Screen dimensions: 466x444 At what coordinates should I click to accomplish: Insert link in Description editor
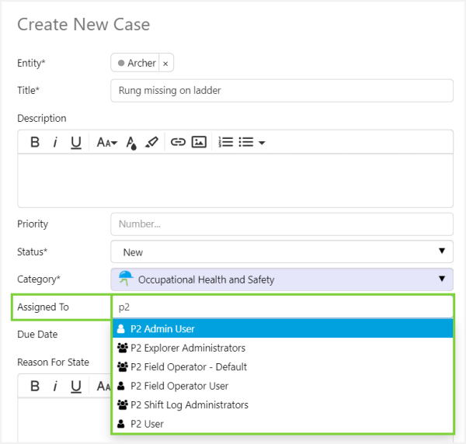point(178,142)
